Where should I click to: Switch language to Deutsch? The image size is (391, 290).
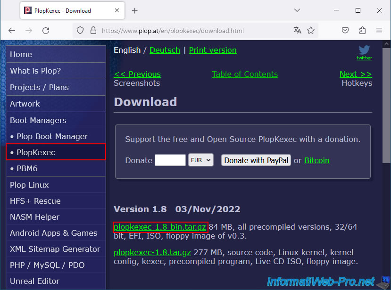pyautogui.click(x=165, y=50)
